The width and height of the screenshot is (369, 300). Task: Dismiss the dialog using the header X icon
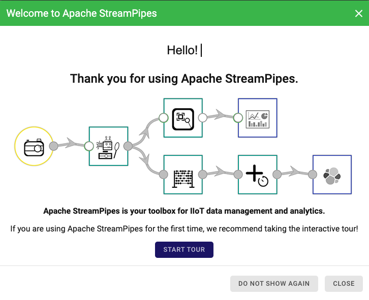coord(358,13)
